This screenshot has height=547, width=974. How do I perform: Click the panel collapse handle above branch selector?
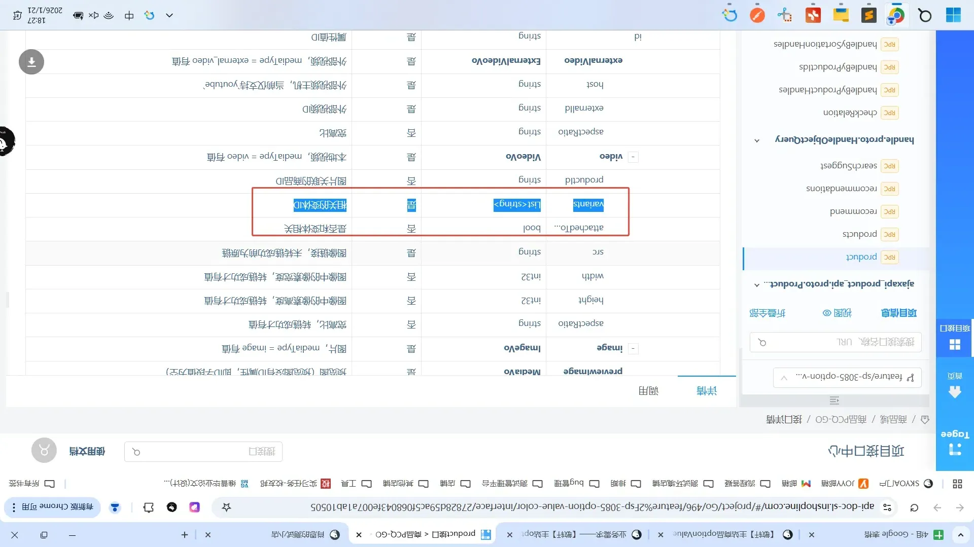[x=834, y=400]
